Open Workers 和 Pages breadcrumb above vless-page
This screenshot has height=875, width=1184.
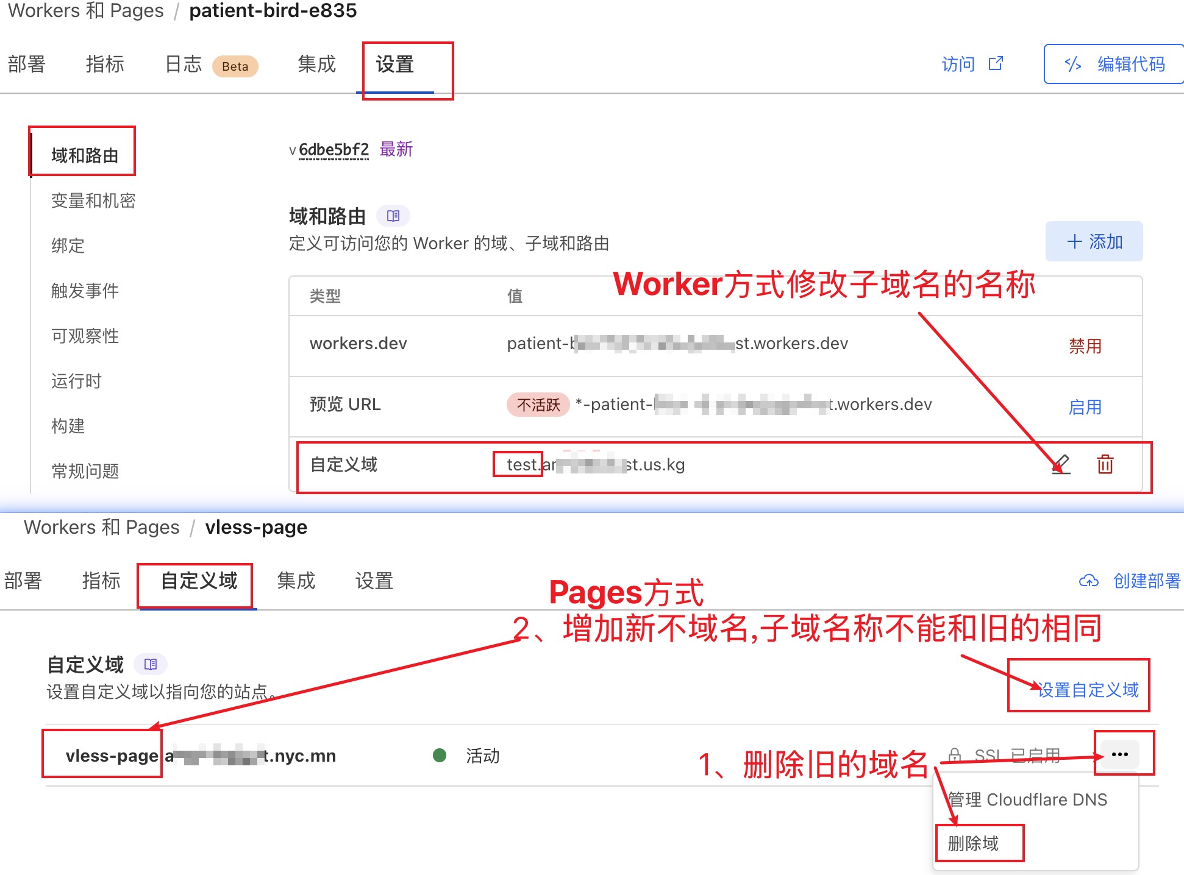[101, 527]
